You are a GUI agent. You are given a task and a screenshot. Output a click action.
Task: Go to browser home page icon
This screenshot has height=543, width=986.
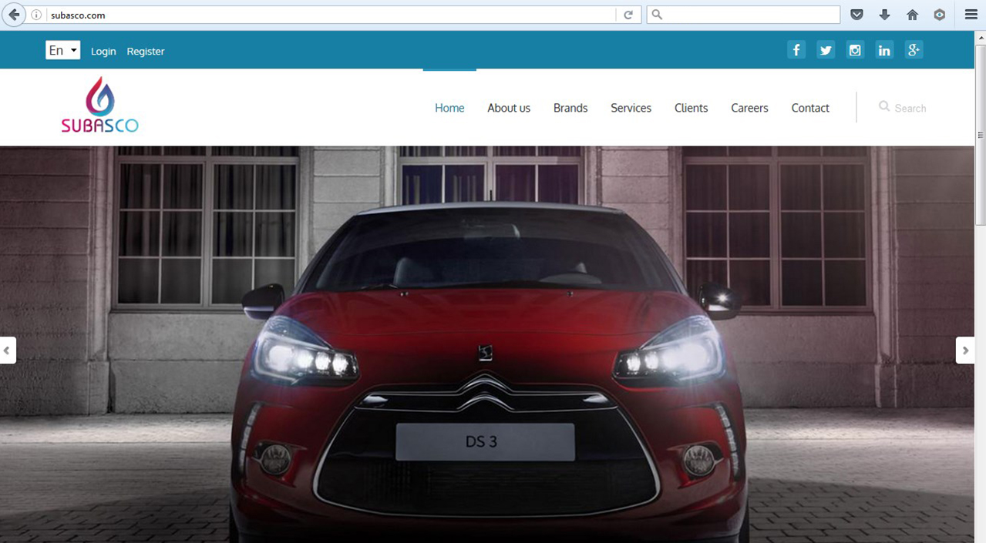(x=912, y=15)
